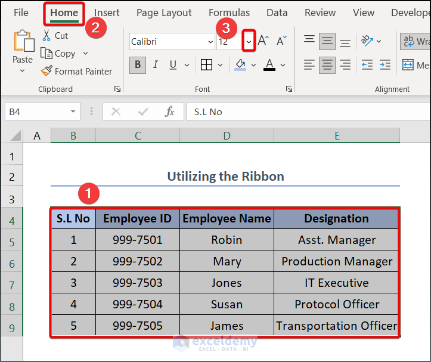
Task: Expand the Borders options arrow
Action: point(220,65)
